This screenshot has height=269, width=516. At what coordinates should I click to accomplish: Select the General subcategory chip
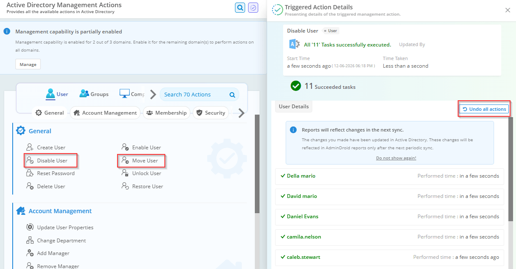[50, 113]
